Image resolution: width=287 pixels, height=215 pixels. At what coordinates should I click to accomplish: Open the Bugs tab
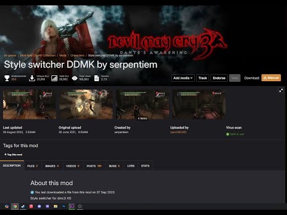click(114, 166)
